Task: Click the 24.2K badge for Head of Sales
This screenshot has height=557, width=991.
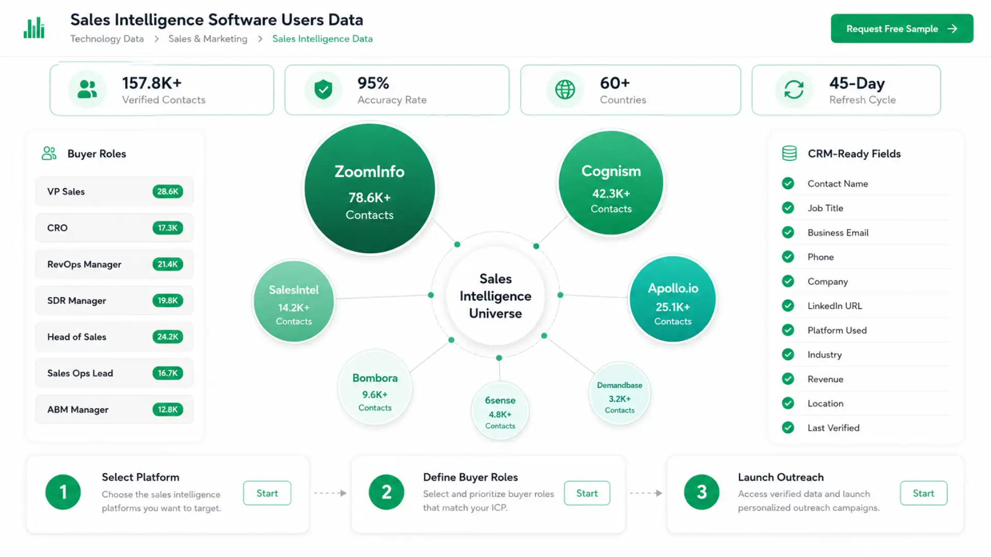Action: (x=168, y=337)
